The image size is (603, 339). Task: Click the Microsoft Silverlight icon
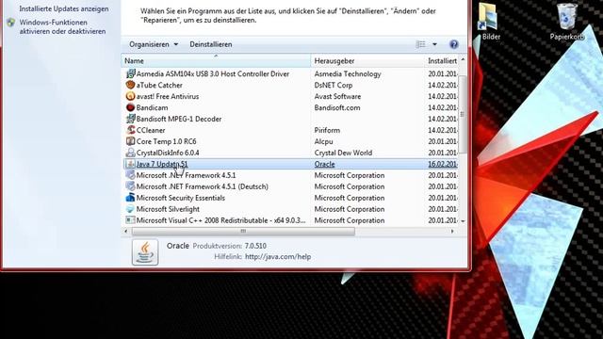point(130,209)
